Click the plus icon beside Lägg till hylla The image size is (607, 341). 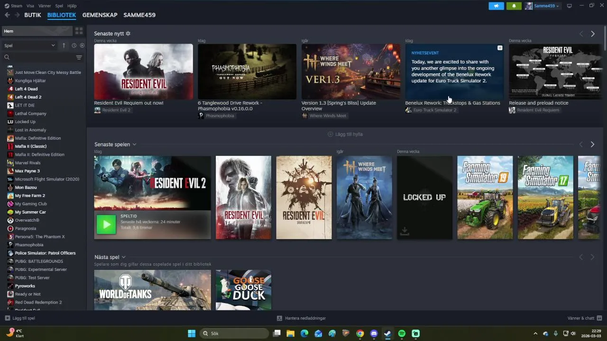coord(331,134)
